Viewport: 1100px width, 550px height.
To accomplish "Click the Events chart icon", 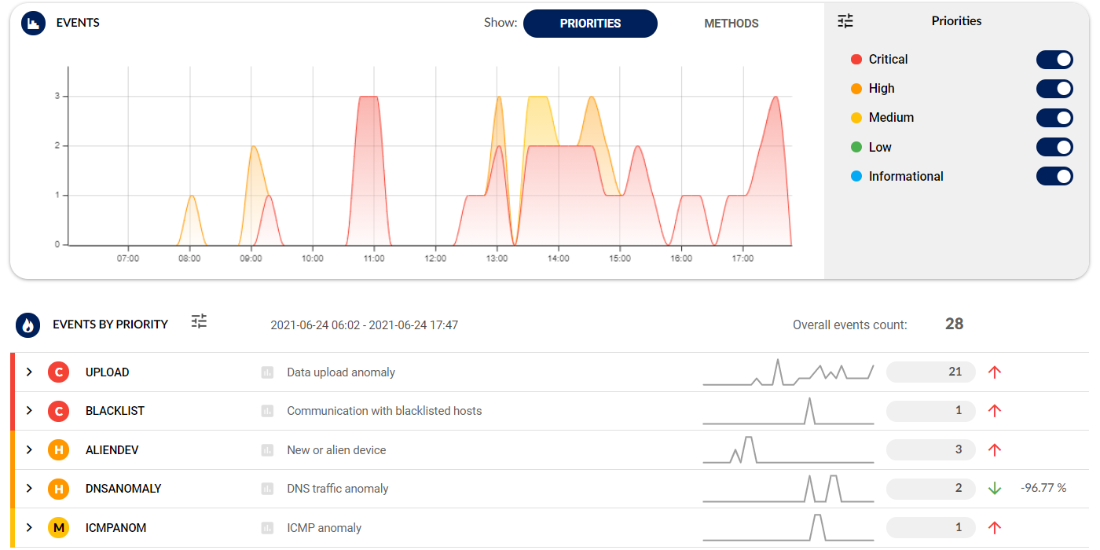I will coord(32,24).
